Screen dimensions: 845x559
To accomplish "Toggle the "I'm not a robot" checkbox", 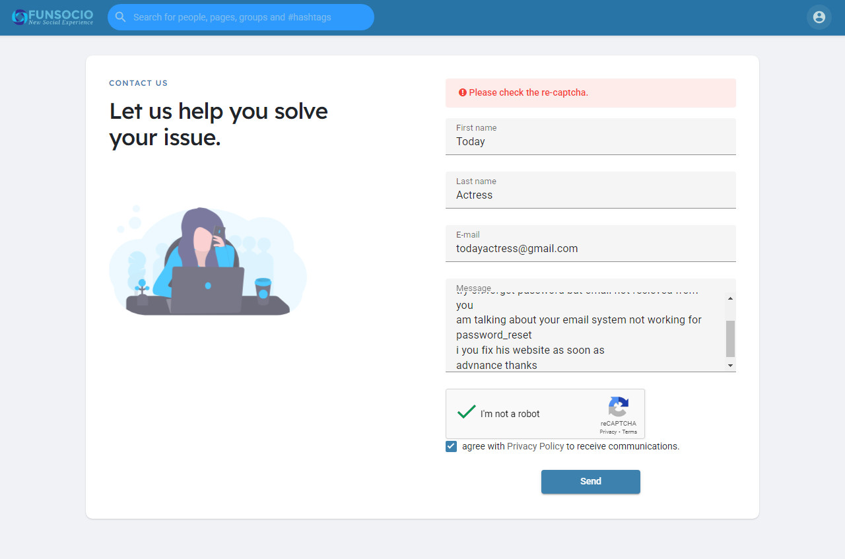I will tap(467, 413).
